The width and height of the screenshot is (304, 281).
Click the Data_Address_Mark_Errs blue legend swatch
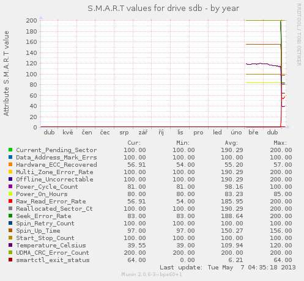point(10,157)
